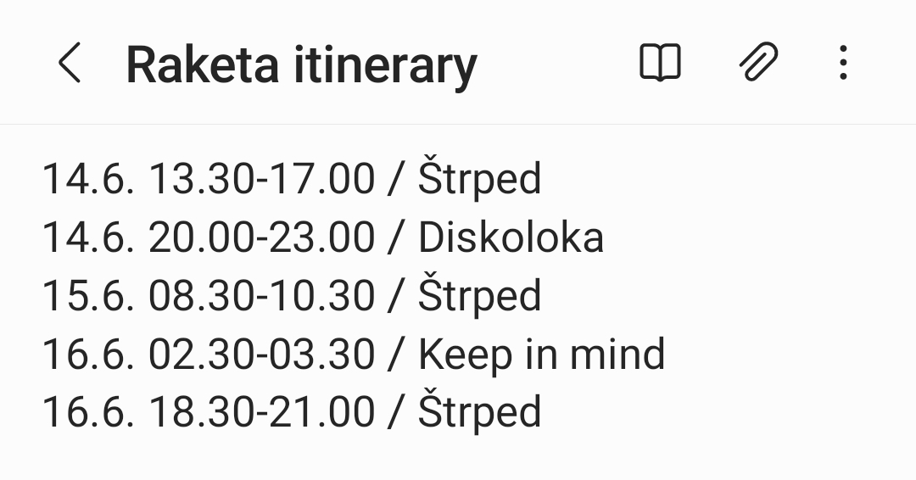Click Štrped in the 08.30-10.30 line
The height and width of the screenshot is (480, 916).
pos(479,296)
